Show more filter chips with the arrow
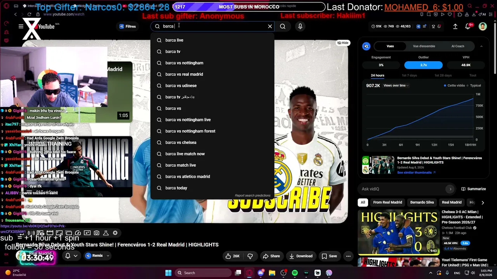This screenshot has width=497, height=279. tap(483, 202)
